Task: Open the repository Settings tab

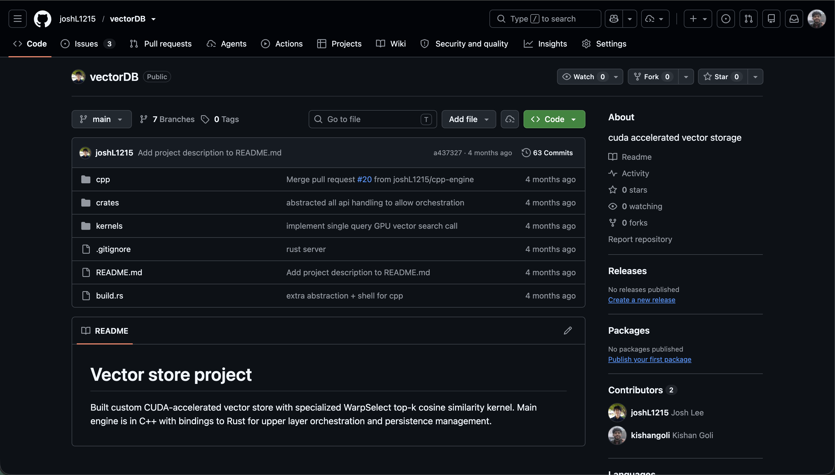Action: pyautogui.click(x=604, y=43)
